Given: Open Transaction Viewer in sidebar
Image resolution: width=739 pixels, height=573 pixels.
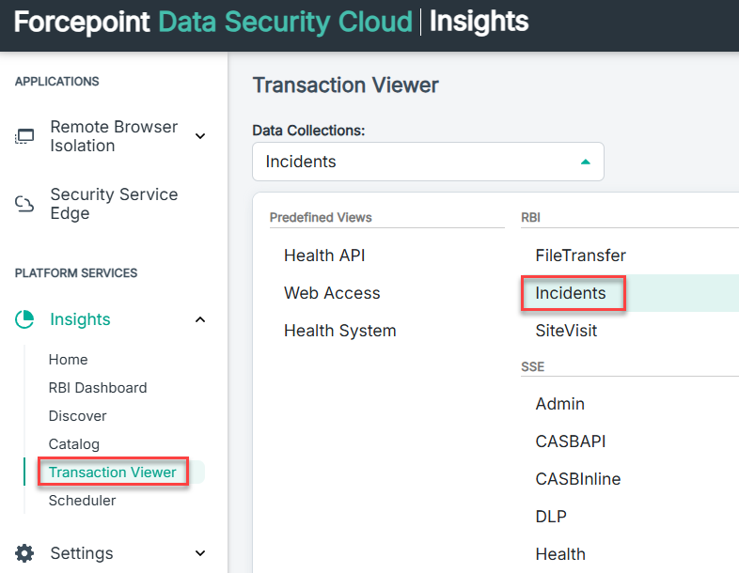Looking at the screenshot, I should pos(112,472).
